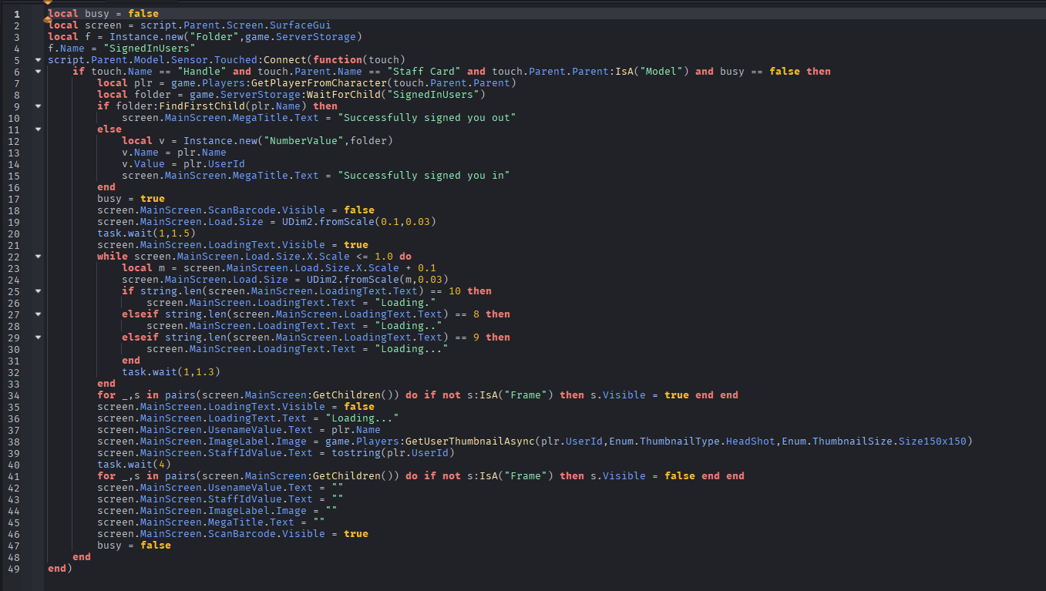This screenshot has height=591, width=1046.
Task: Fold the elseif string.len == 9 block
Action: pos(38,337)
